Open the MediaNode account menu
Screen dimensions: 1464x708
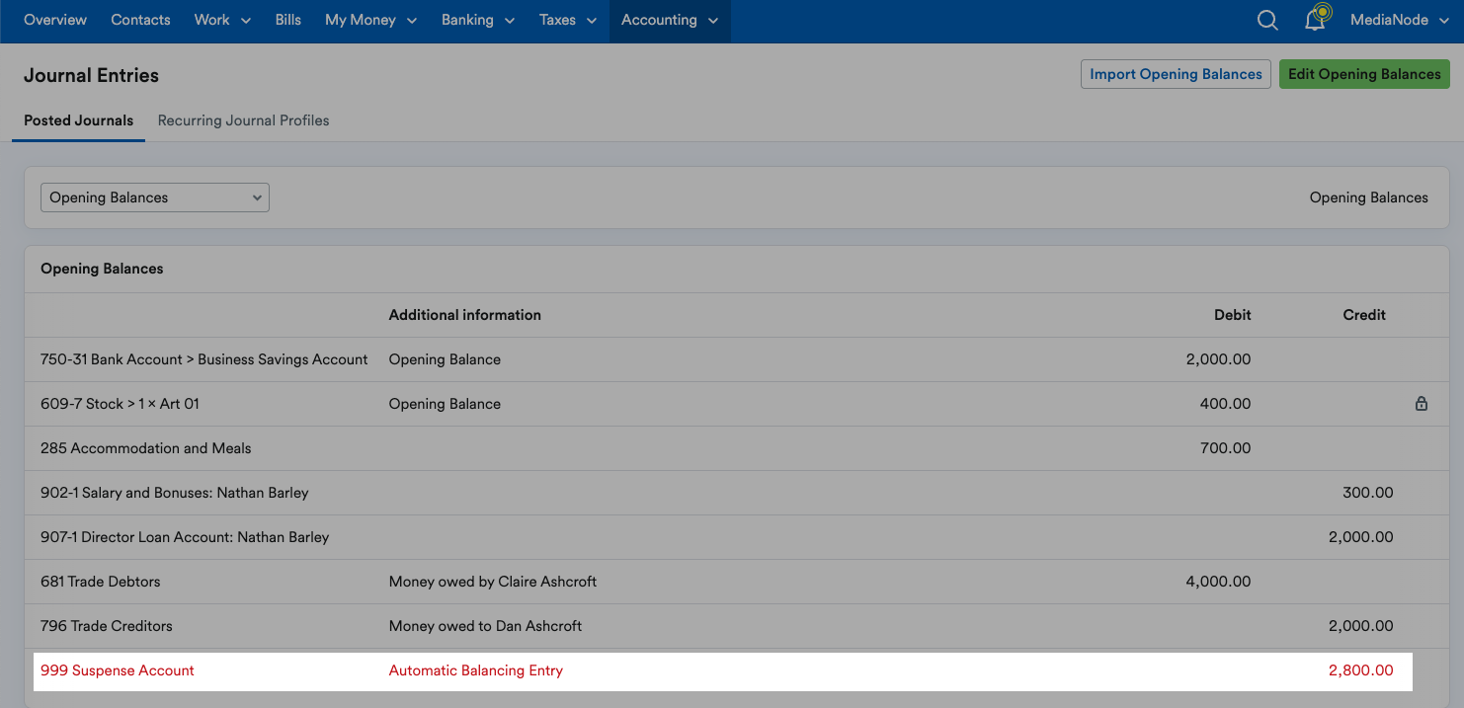pyautogui.click(x=1399, y=20)
